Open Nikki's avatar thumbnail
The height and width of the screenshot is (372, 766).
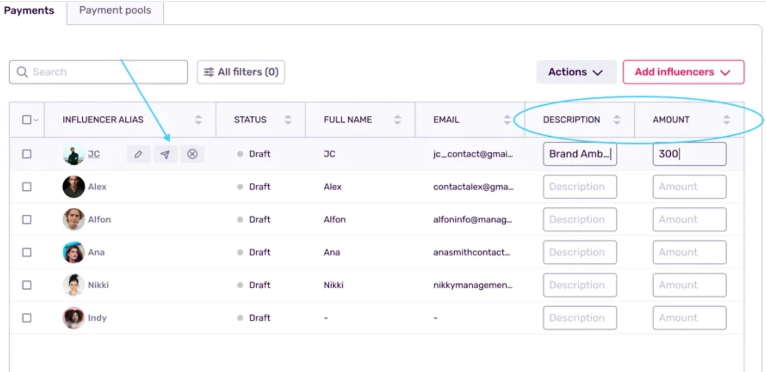(x=73, y=285)
